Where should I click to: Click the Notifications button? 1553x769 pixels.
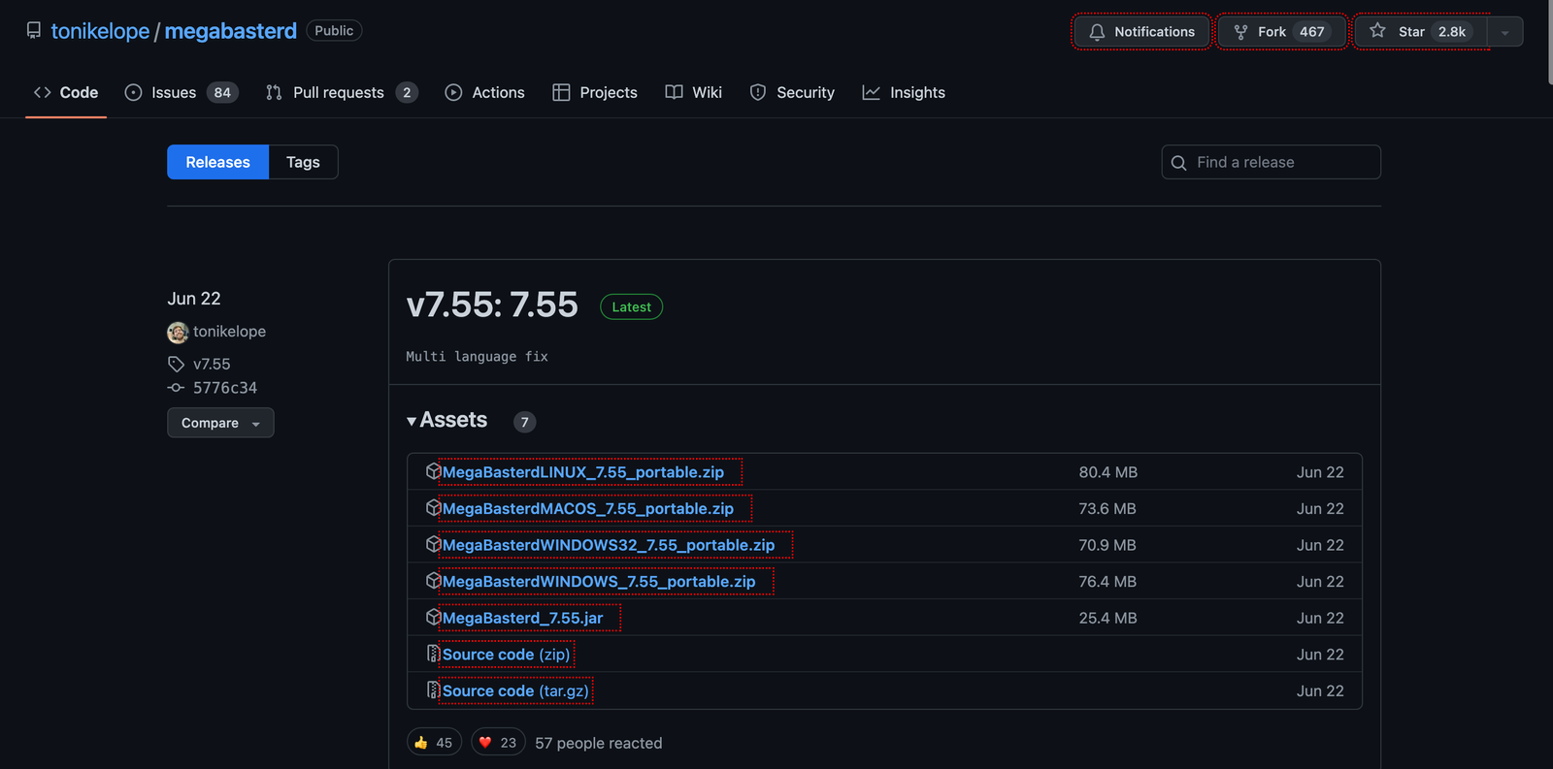[x=1141, y=32]
